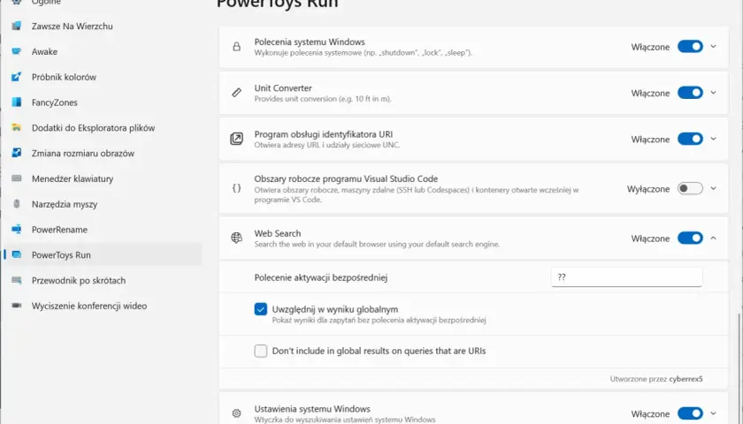Click the shortcut guide (Przewodnik po skrótach) icon

[17, 280]
